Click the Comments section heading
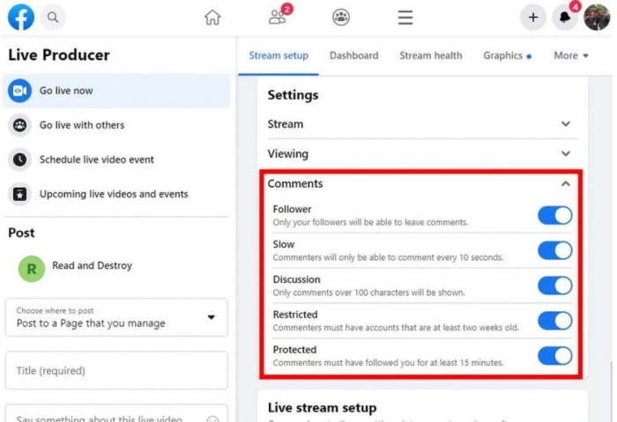This screenshot has width=617, height=422. [295, 183]
